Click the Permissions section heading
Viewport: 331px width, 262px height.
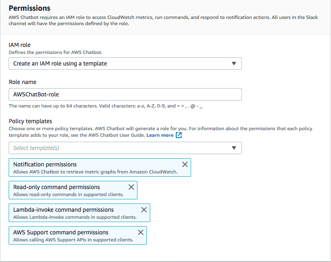pos(29,8)
